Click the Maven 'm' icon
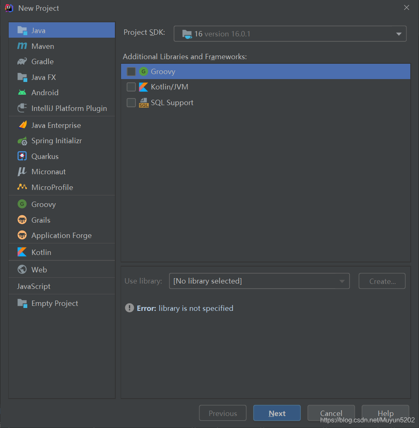Screen dimensions: 419x428 22,46
